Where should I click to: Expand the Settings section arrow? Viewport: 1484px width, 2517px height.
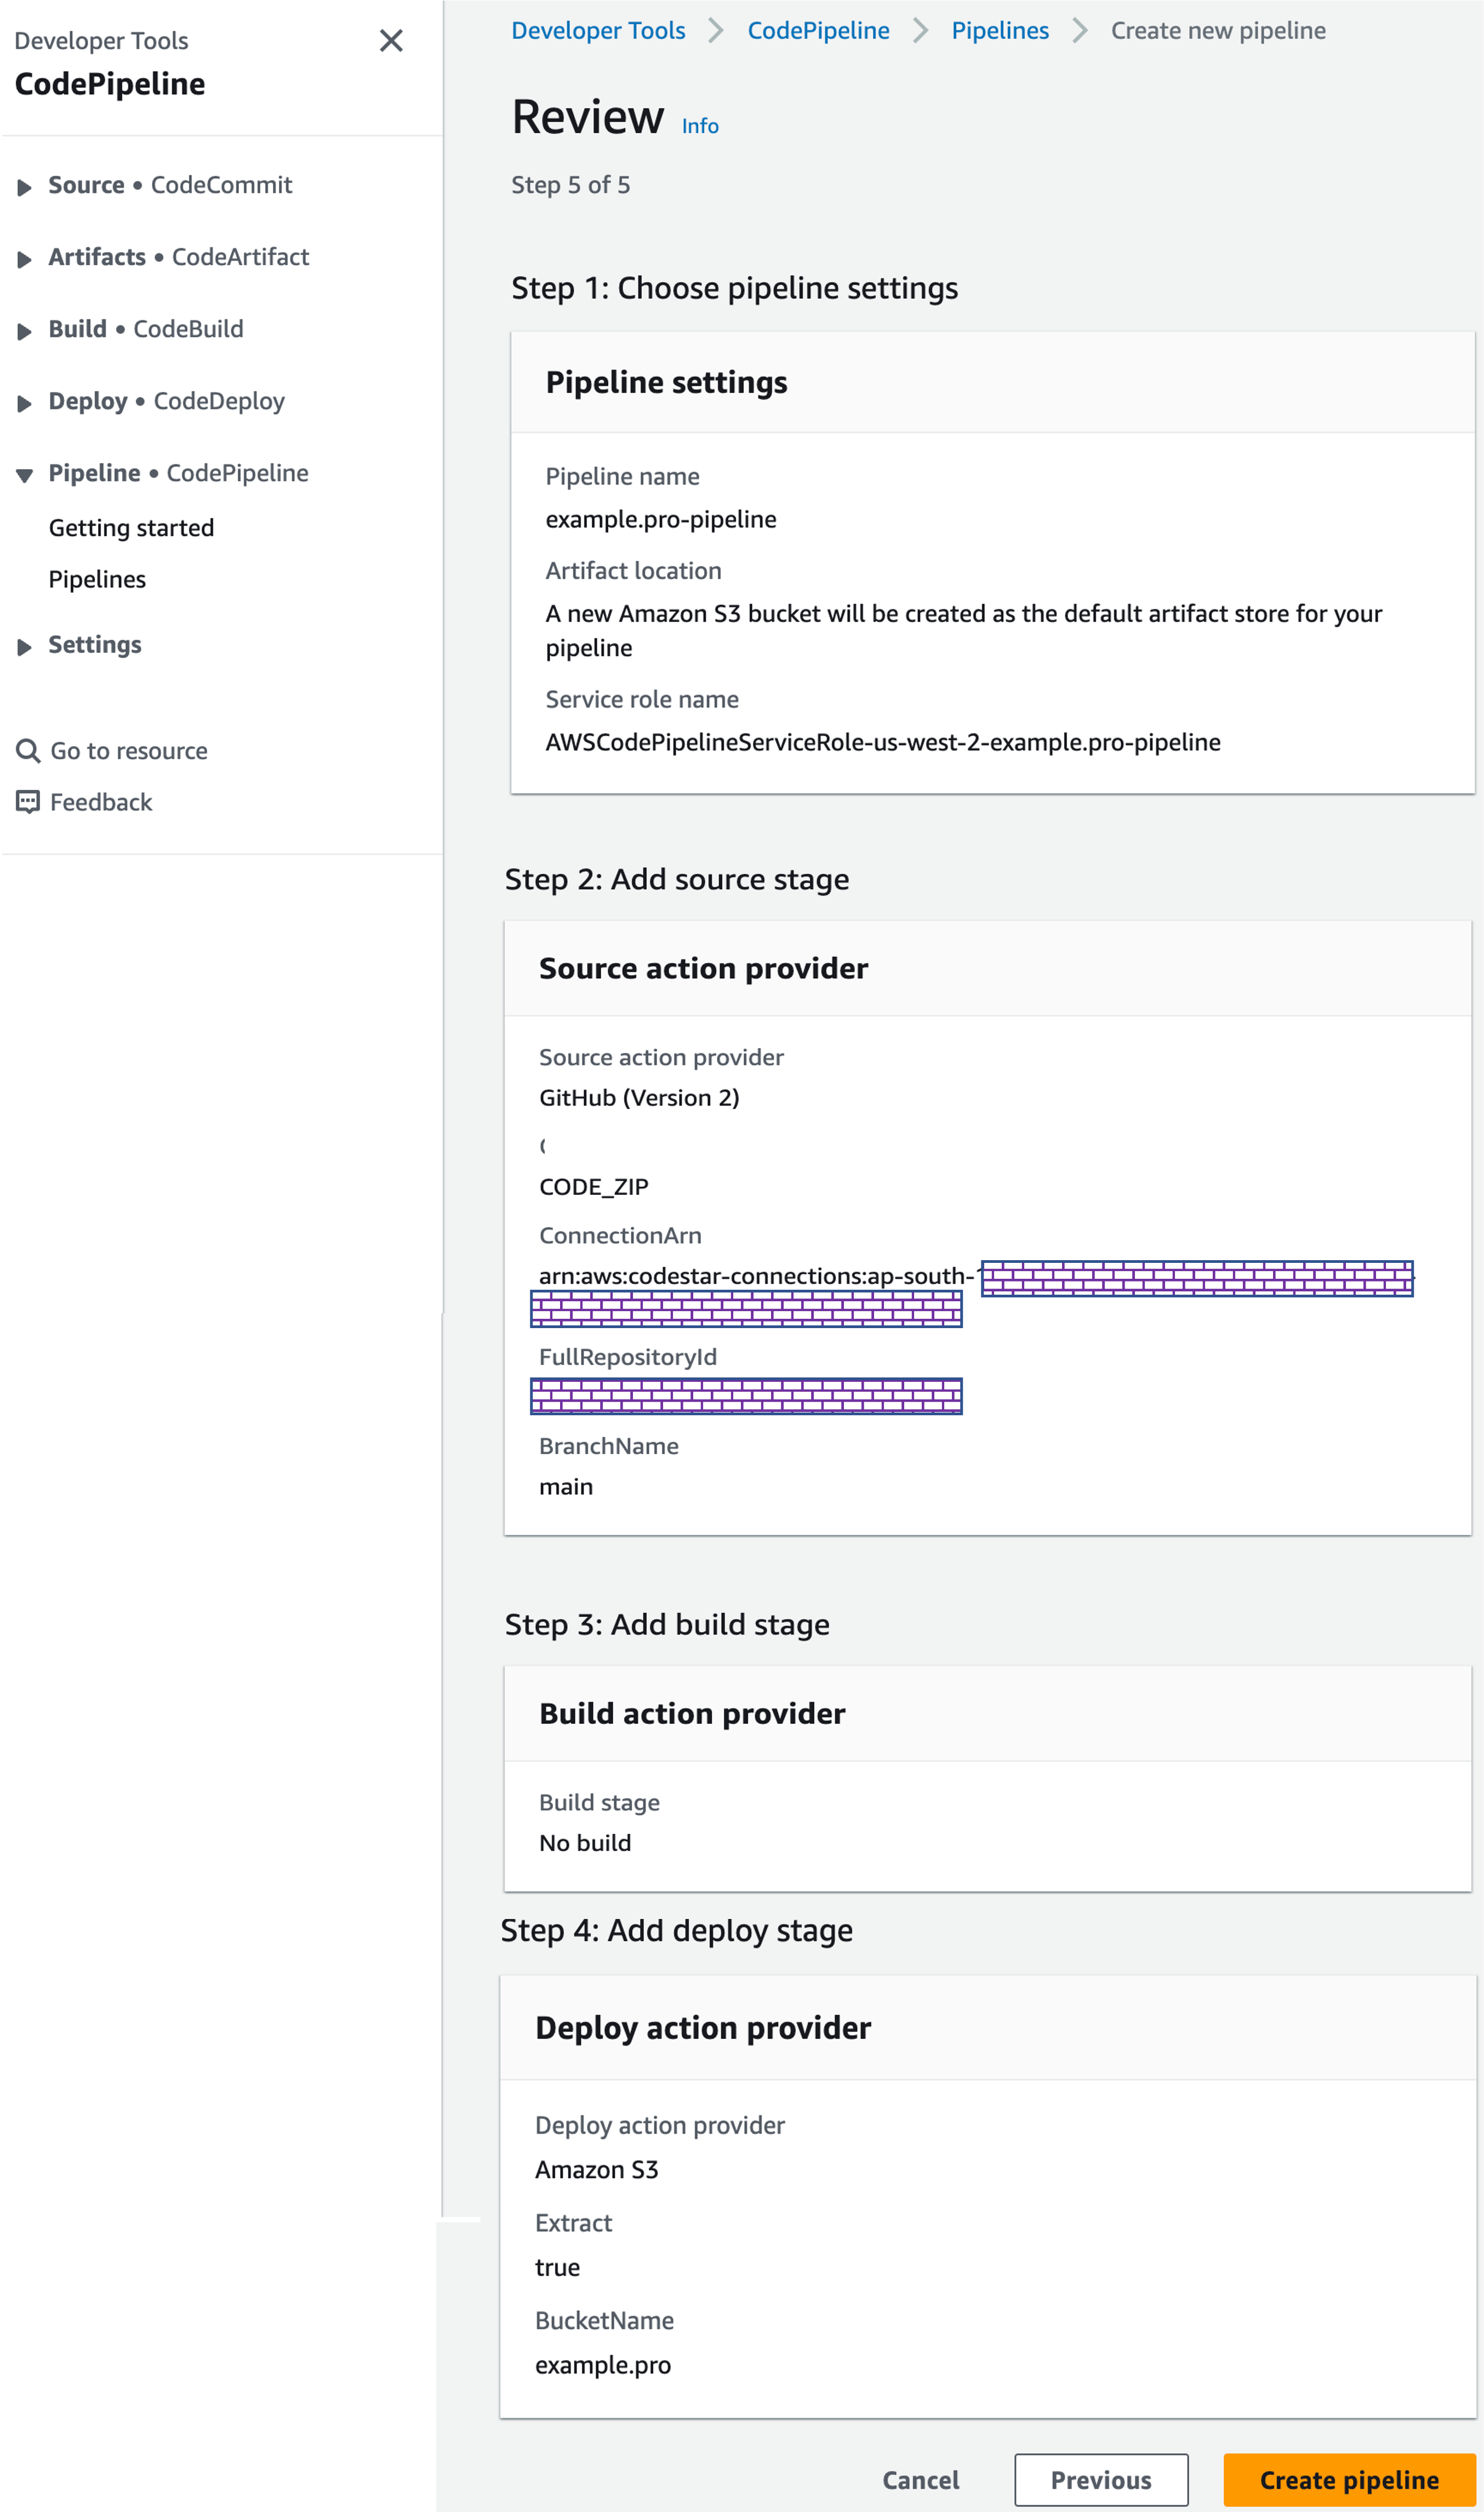pos(25,647)
